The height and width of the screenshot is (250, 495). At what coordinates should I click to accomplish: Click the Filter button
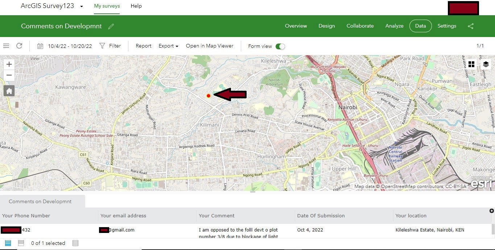pyautogui.click(x=110, y=46)
